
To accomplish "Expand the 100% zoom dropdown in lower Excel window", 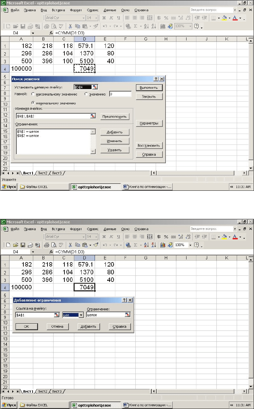I will (x=191, y=245).
